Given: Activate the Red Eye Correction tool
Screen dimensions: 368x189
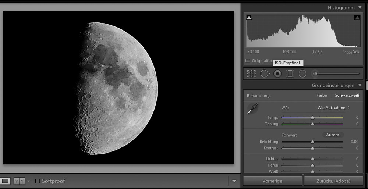Looking at the screenshot, I should pyautogui.click(x=277, y=74).
